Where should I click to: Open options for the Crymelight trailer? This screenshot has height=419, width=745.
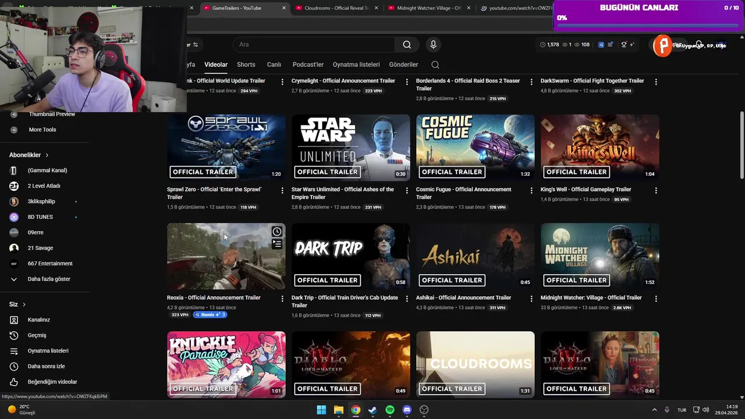[x=407, y=82]
